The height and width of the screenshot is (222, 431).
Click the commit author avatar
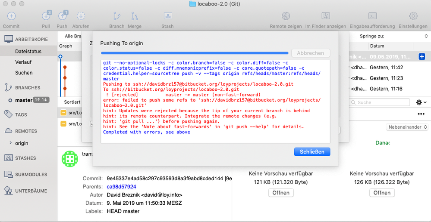pos(70,159)
